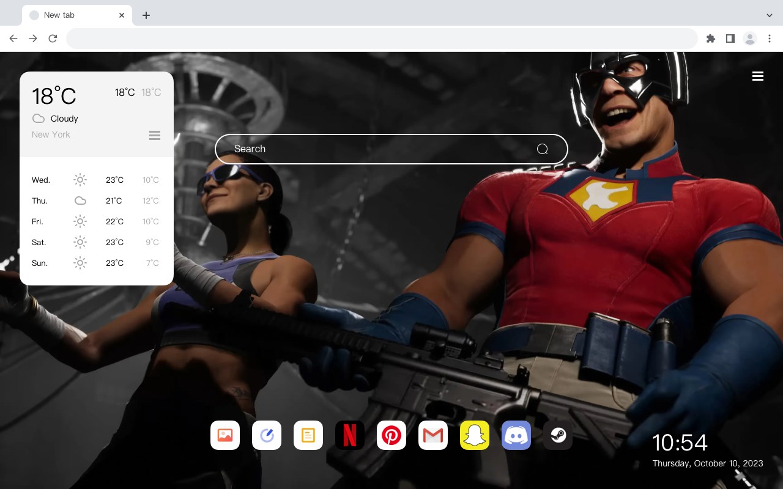Go back with the back arrow

pyautogui.click(x=13, y=39)
